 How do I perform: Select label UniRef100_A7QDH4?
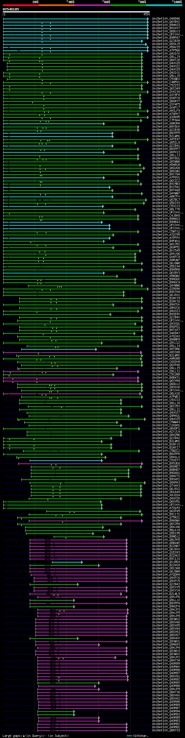click(166, 575)
